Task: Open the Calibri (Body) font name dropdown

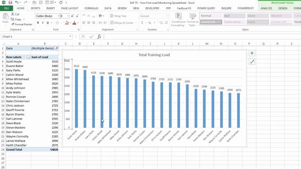Action: coord(58,16)
